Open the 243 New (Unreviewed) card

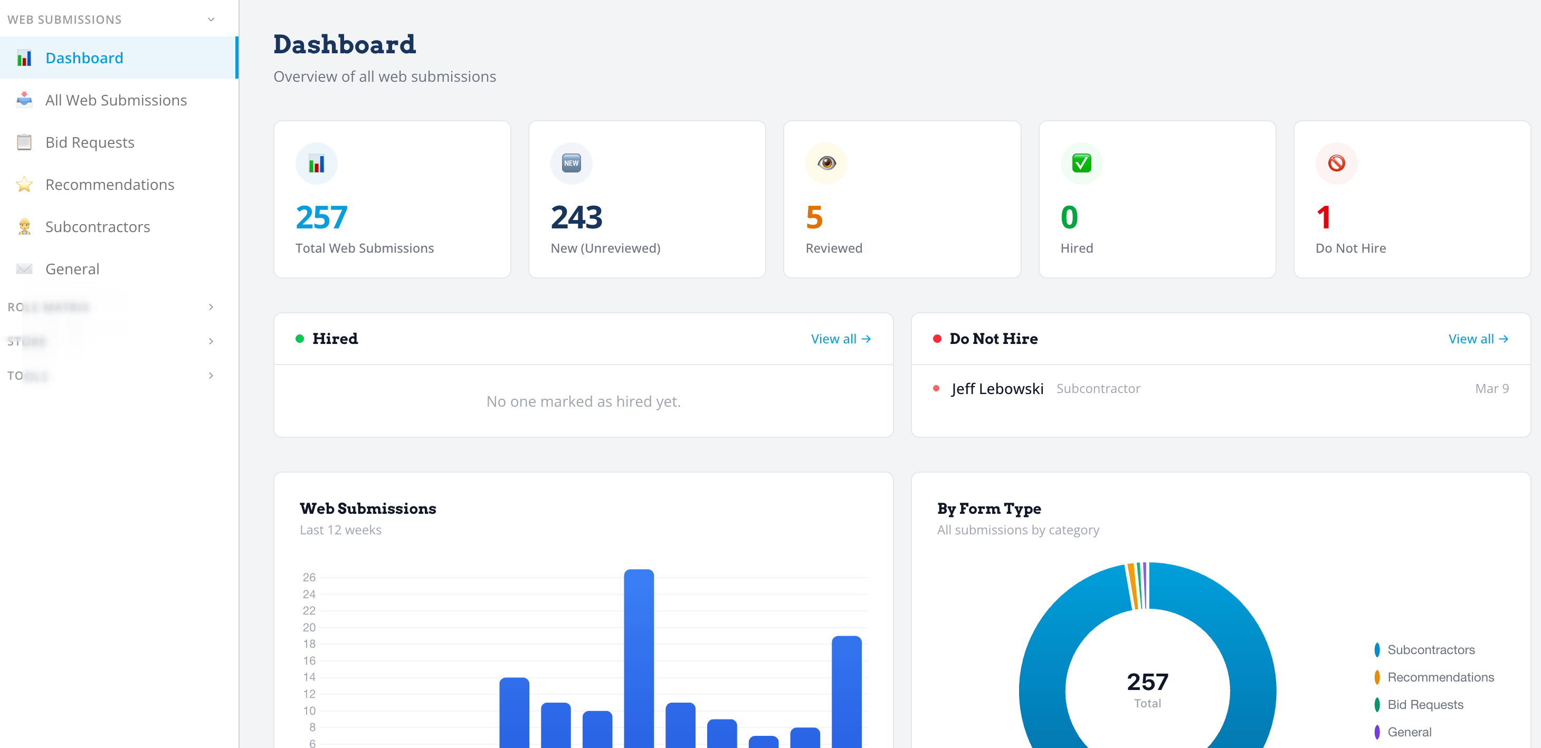(646, 199)
